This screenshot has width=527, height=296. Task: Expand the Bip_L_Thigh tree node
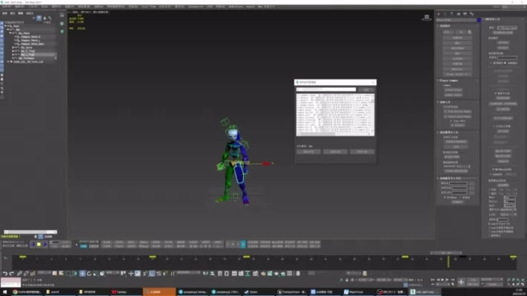coord(13,54)
